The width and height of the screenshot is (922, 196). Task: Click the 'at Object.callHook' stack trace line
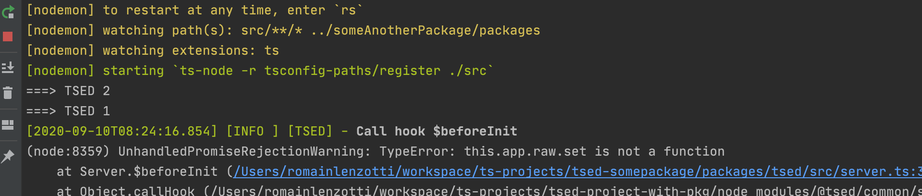pos(489,191)
